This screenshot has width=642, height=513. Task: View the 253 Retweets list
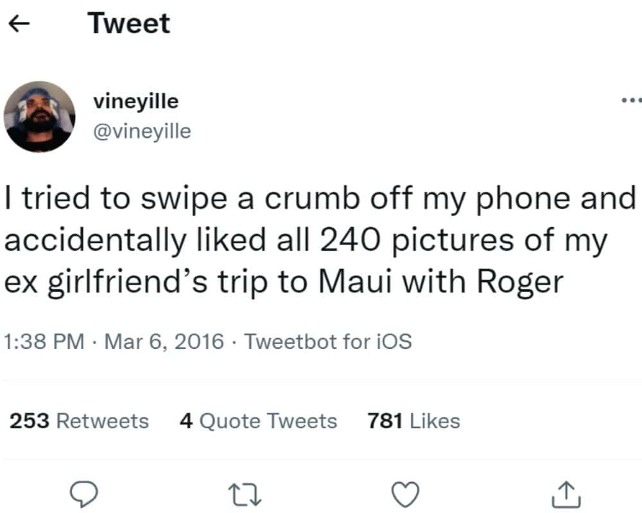click(x=79, y=421)
